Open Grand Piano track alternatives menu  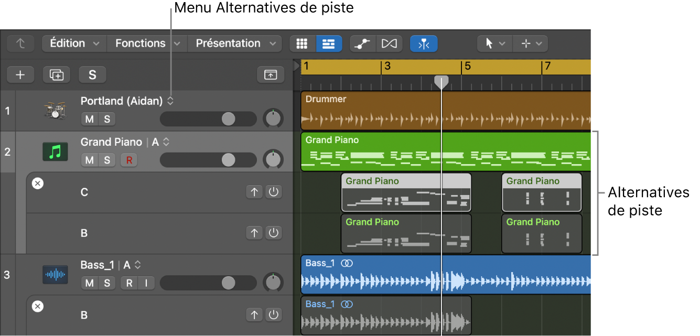click(166, 142)
